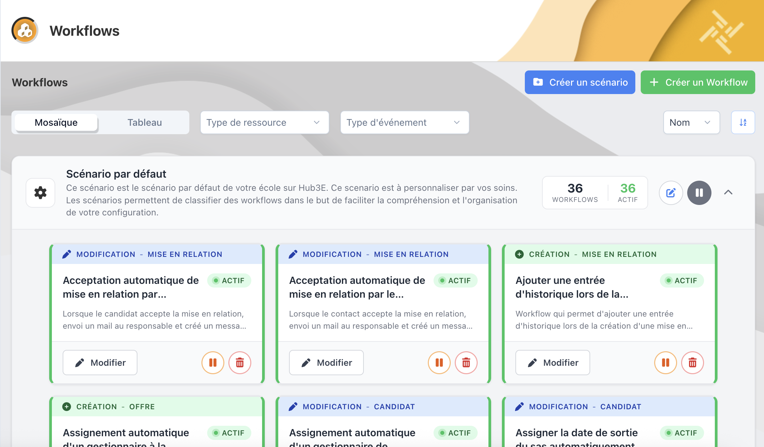Viewport: 764px width, 447px height.
Task: Click the Créer un scénario button
Action: click(x=580, y=82)
